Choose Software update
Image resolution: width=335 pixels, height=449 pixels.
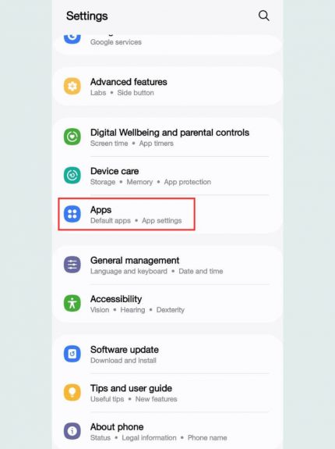click(x=167, y=355)
